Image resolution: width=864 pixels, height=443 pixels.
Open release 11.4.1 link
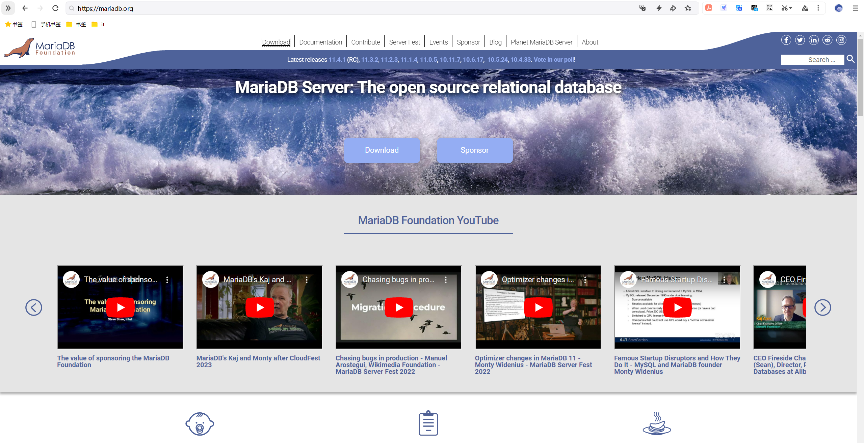pos(337,60)
